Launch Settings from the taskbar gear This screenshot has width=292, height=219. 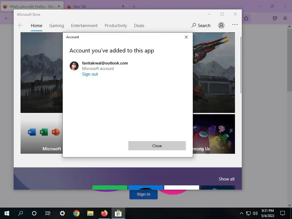tap(62, 213)
